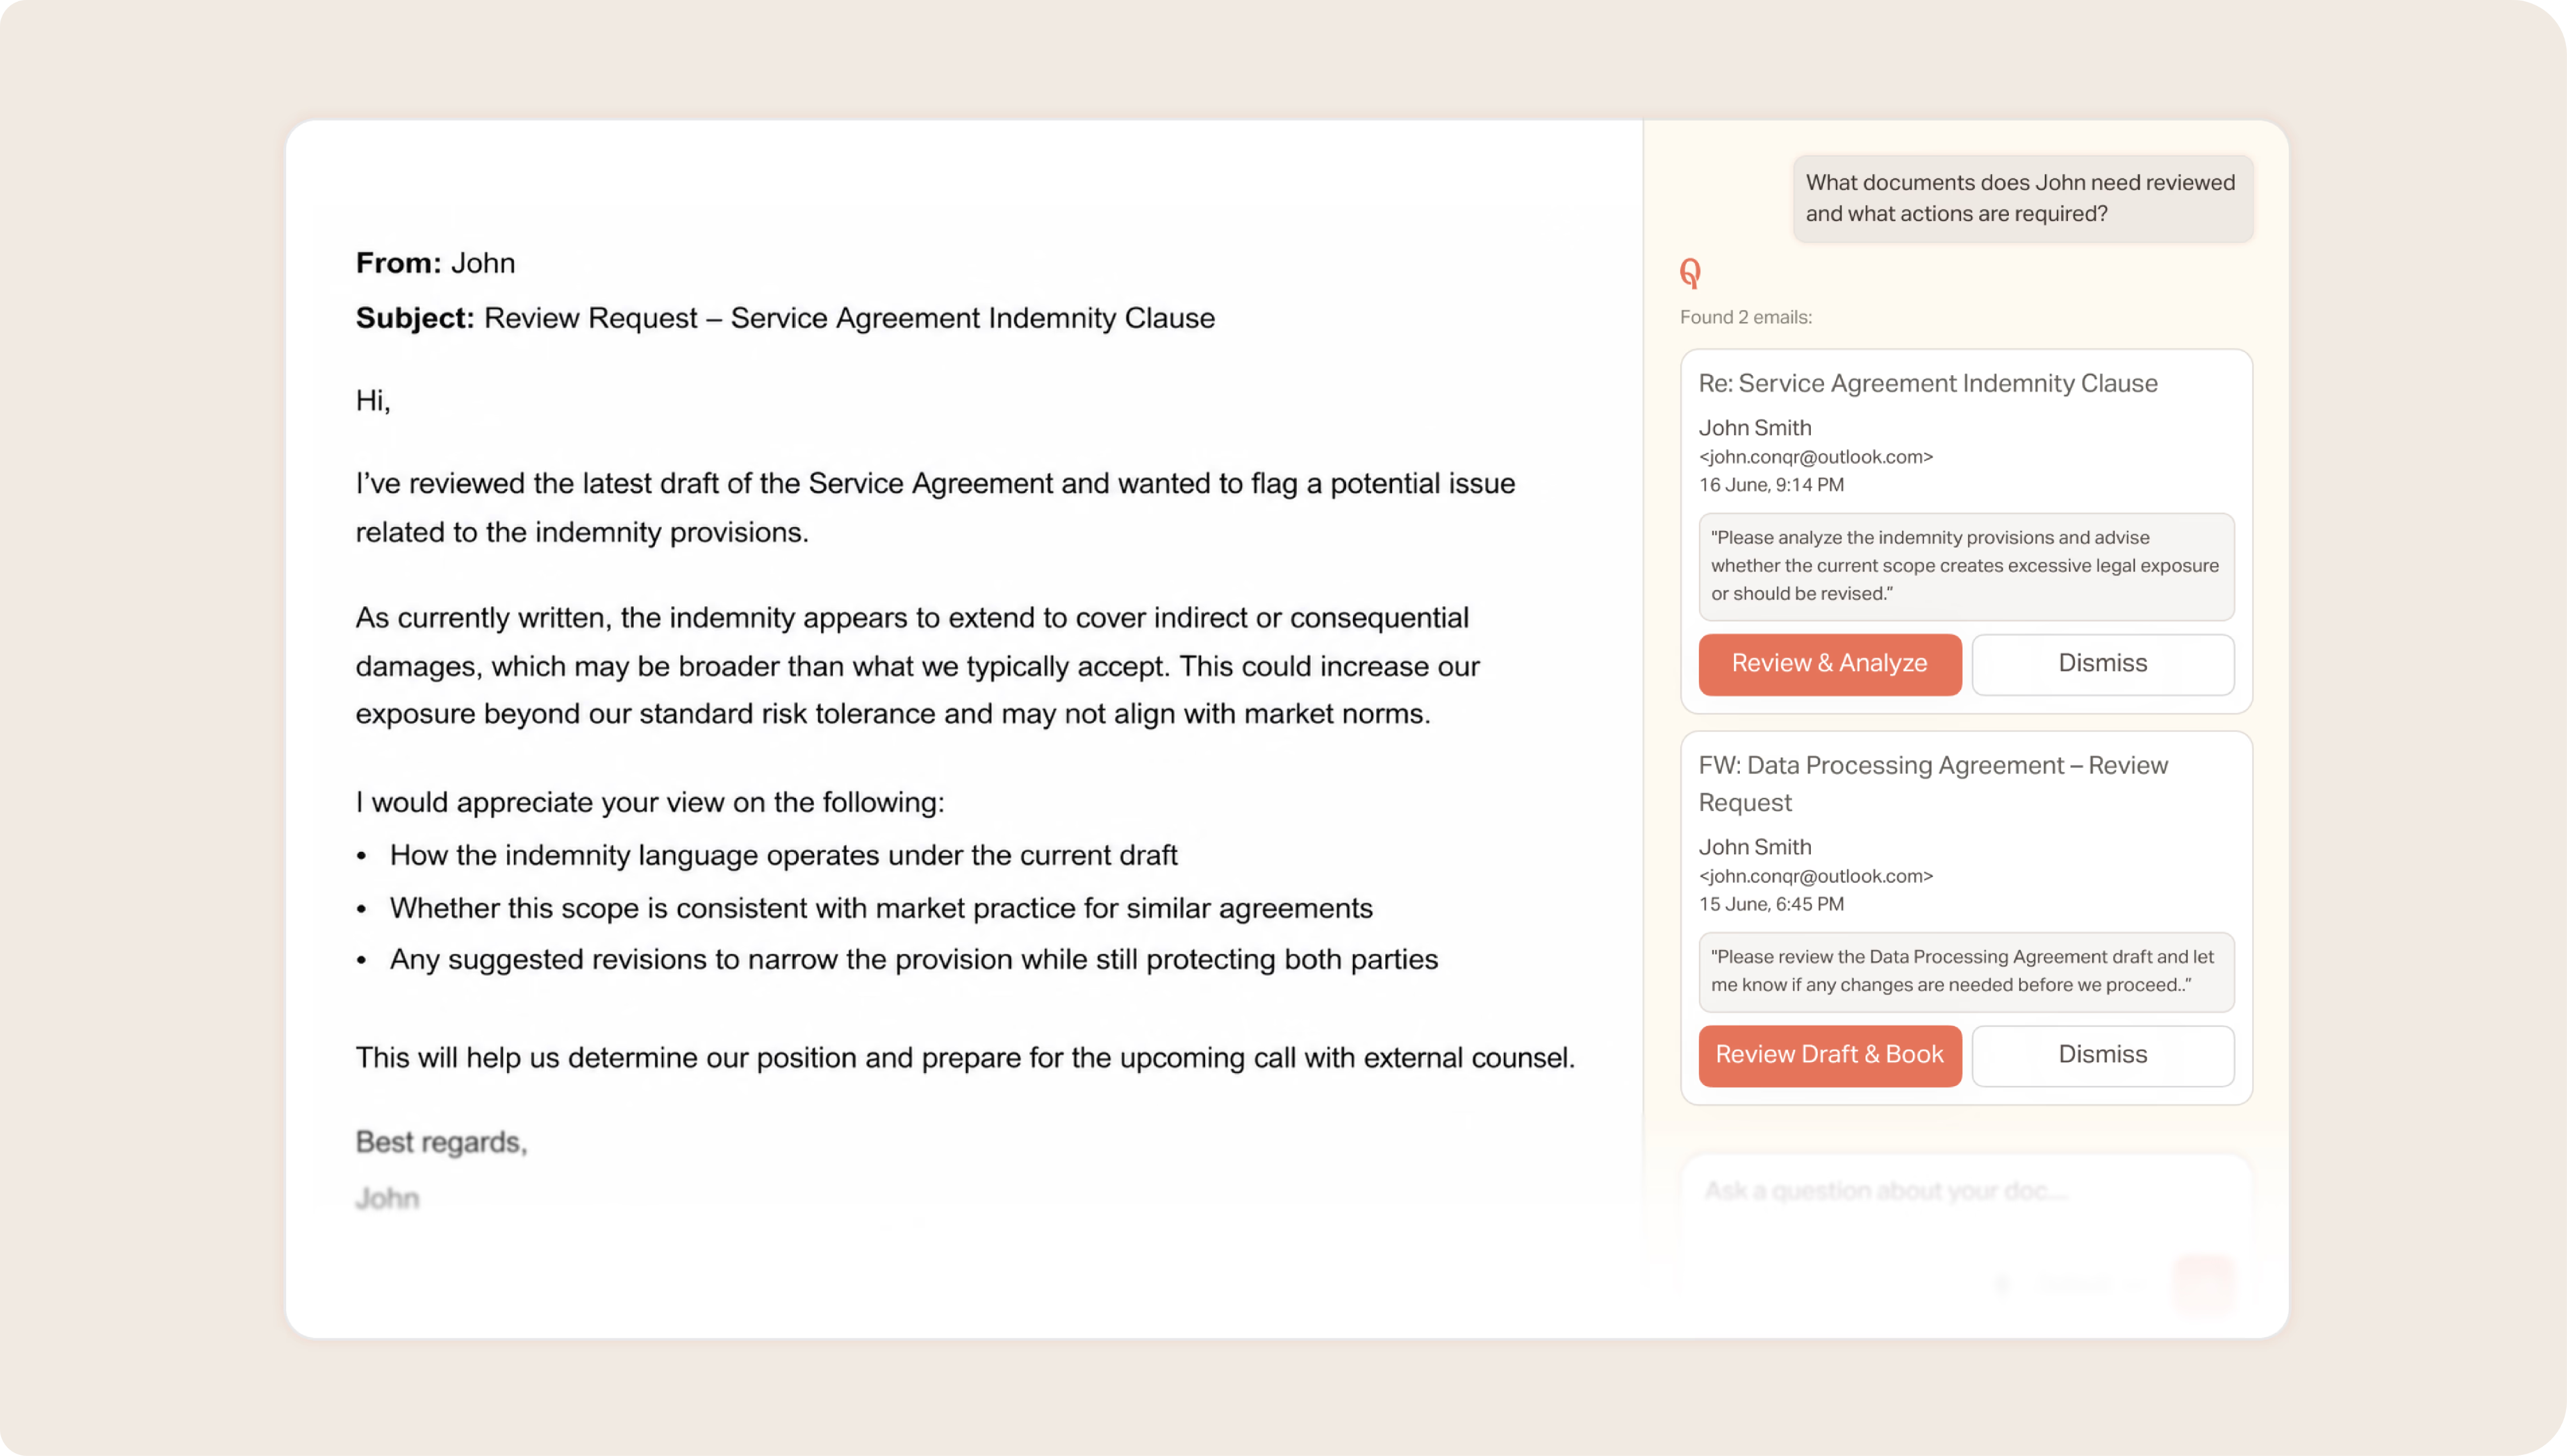Click the orange assistant logo icon
This screenshot has width=2567, height=1456.
pyautogui.click(x=1690, y=272)
